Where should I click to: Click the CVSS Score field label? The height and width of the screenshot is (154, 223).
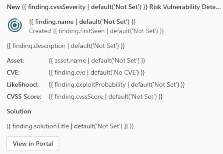pyautogui.click(x=24, y=97)
